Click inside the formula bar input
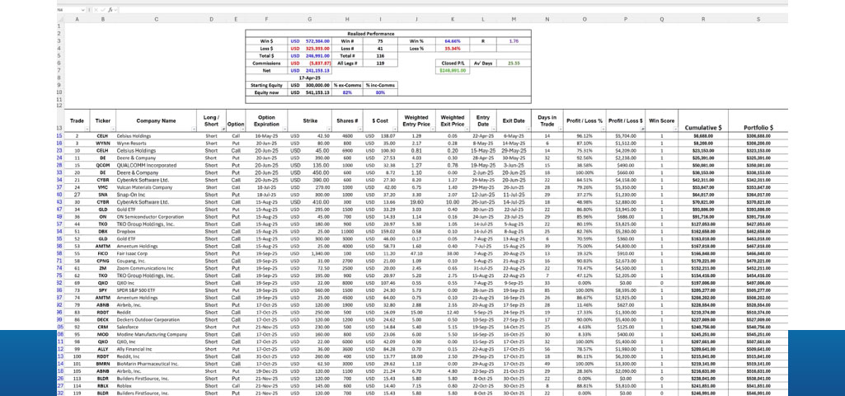 click(x=412, y=9)
